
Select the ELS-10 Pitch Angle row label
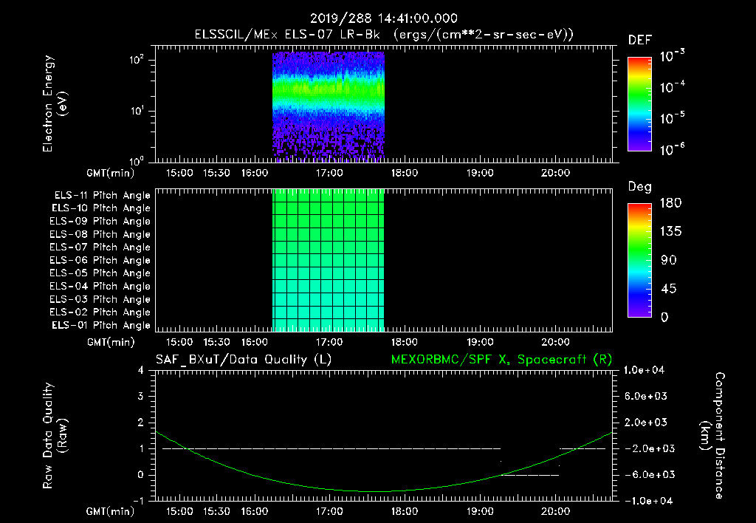point(101,208)
